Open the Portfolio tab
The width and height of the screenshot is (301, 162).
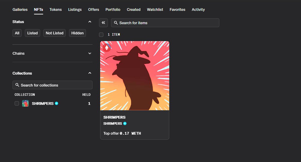(x=113, y=10)
